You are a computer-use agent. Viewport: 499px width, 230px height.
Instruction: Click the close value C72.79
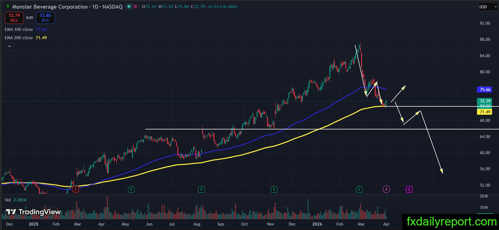tap(198, 7)
